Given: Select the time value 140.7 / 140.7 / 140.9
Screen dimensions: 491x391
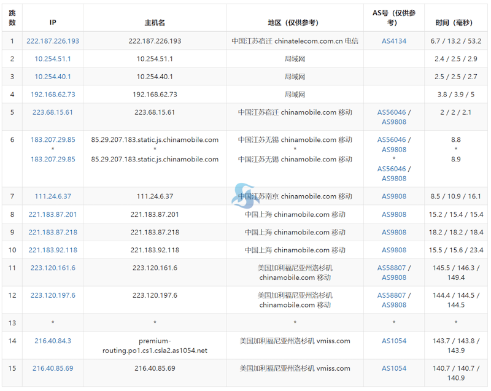Looking at the screenshot, I should pos(456,373).
